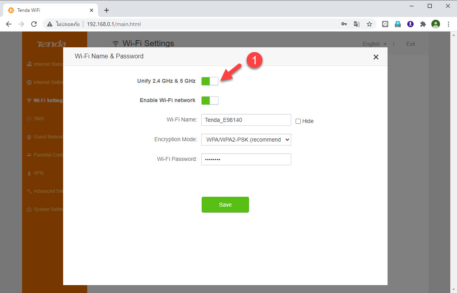The image size is (457, 293).
Task: Click the Tenda logo
Action: [x=51, y=44]
